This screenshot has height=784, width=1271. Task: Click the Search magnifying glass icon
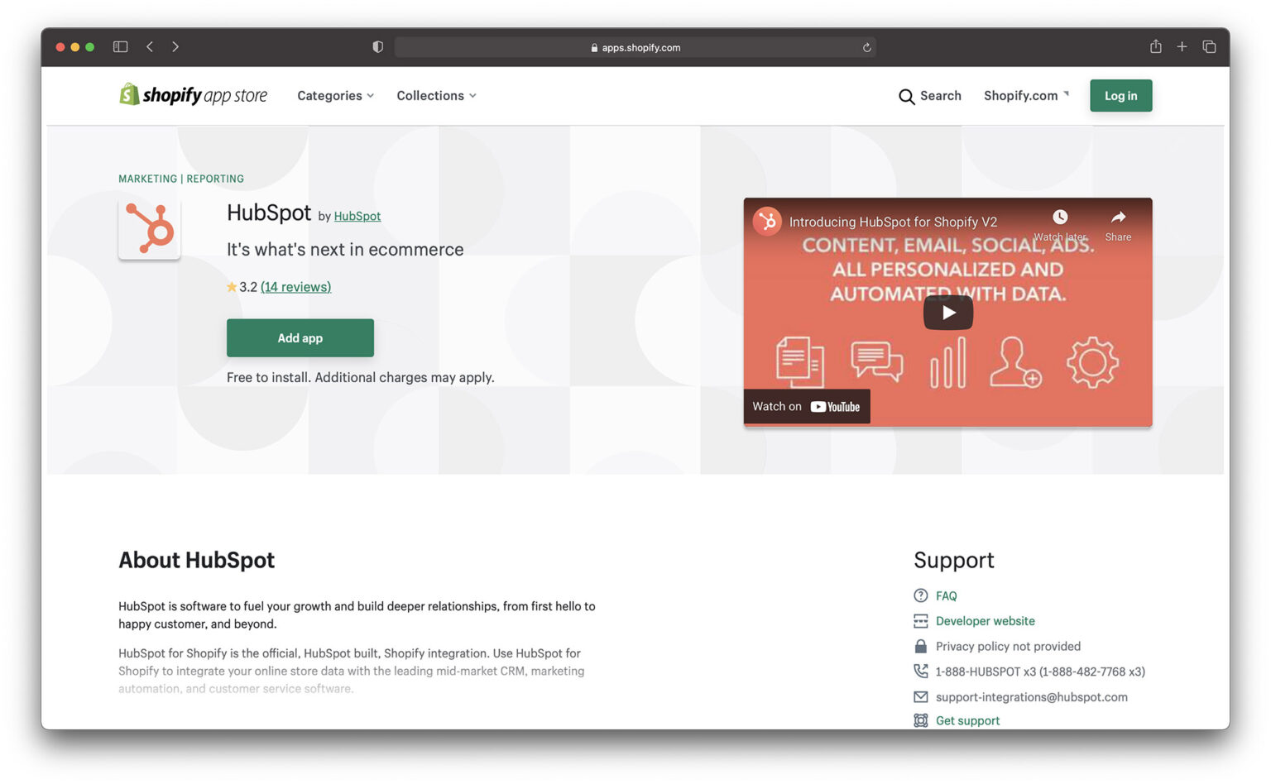[x=907, y=96]
